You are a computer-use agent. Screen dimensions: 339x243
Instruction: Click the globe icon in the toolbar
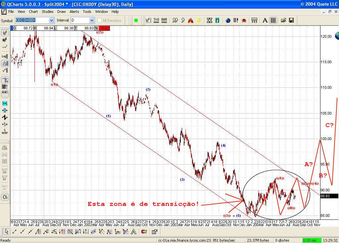[x=227, y=20]
